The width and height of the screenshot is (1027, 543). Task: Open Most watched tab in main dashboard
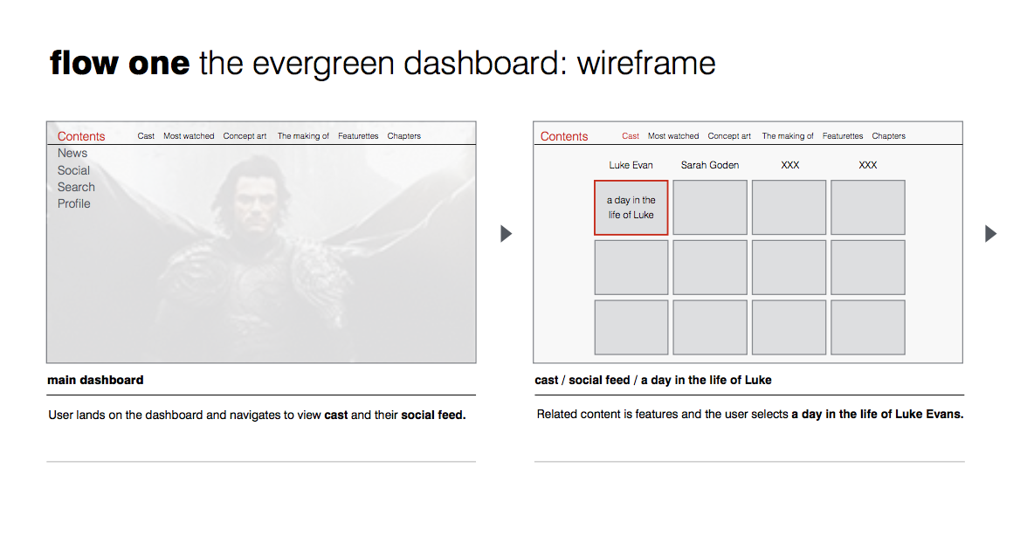pos(189,136)
